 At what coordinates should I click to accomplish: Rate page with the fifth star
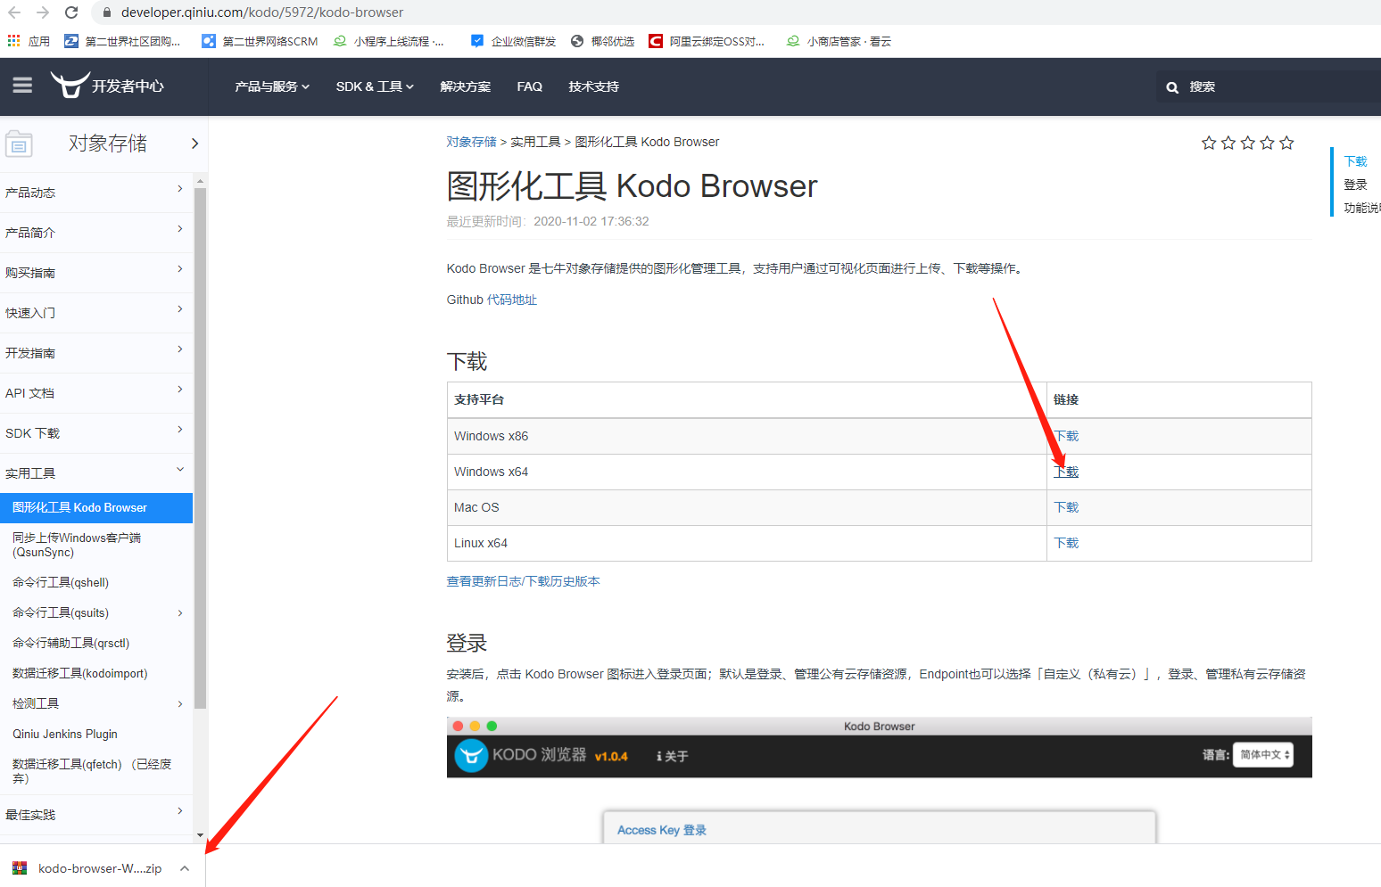click(1286, 143)
